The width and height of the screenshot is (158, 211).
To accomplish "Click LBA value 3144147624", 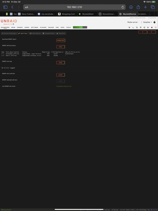I will [x=69, y=54].
